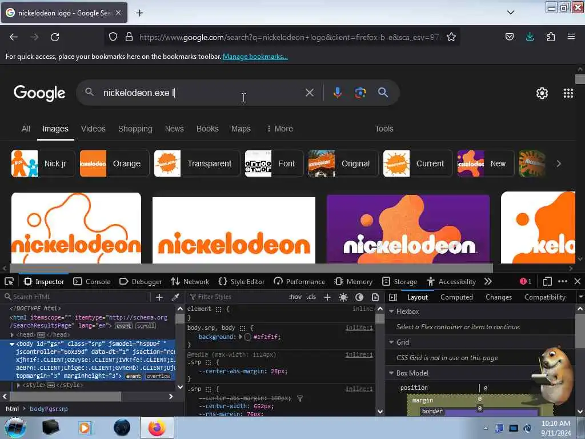Open sidebar tabs overflow dropdown

[580, 297]
